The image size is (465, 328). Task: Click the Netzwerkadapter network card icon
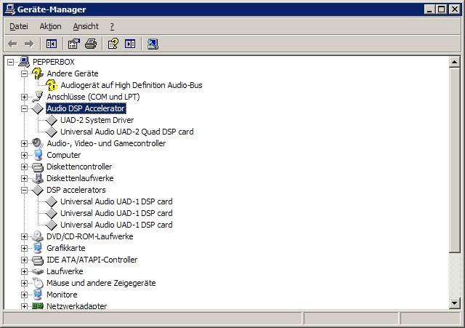[x=38, y=305]
